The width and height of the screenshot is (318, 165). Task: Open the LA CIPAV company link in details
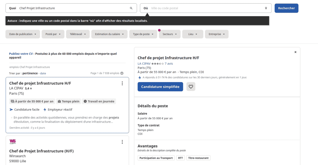click(144, 64)
